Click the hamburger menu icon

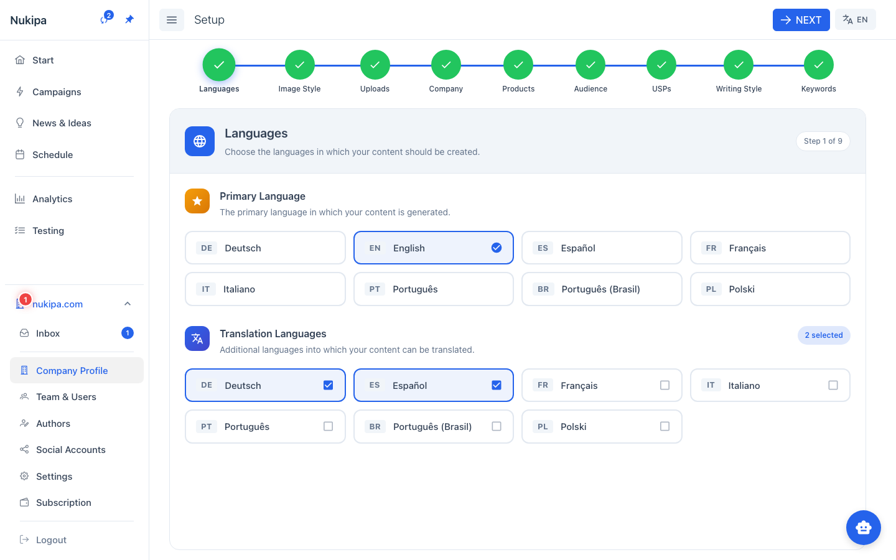click(x=172, y=20)
